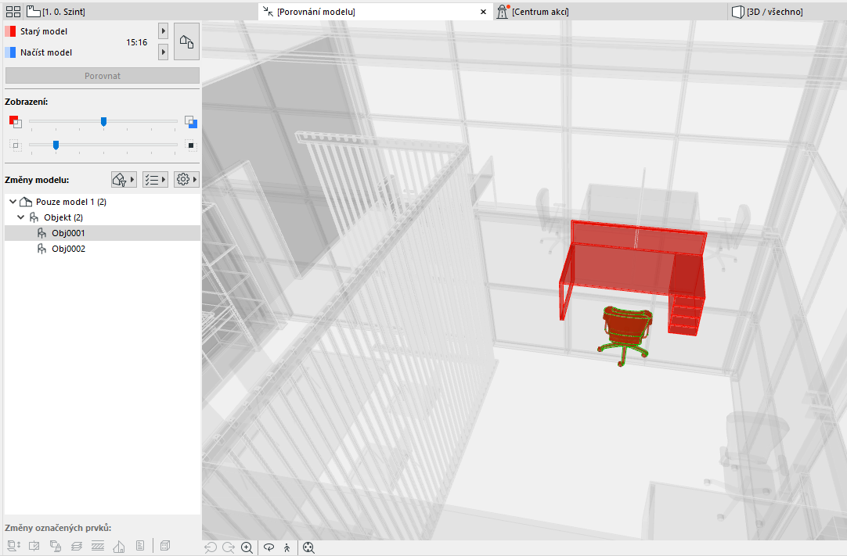Click the document properties change icon
The image size is (847, 556).
(x=140, y=546)
